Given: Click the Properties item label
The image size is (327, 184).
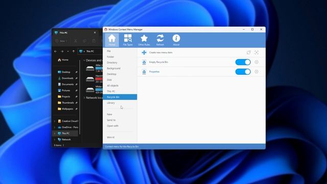Looking at the screenshot, I should click(x=154, y=72).
